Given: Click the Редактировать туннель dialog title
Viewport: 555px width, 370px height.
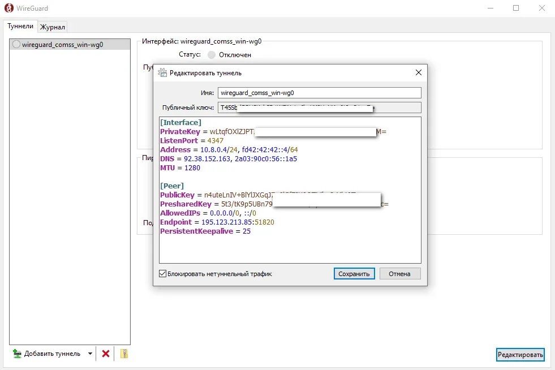Looking at the screenshot, I should point(205,73).
